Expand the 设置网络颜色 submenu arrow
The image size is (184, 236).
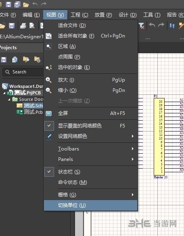click(132, 136)
